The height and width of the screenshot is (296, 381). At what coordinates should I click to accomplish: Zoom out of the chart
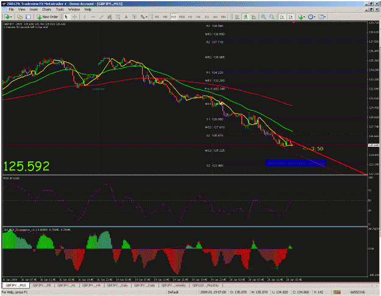point(272,17)
